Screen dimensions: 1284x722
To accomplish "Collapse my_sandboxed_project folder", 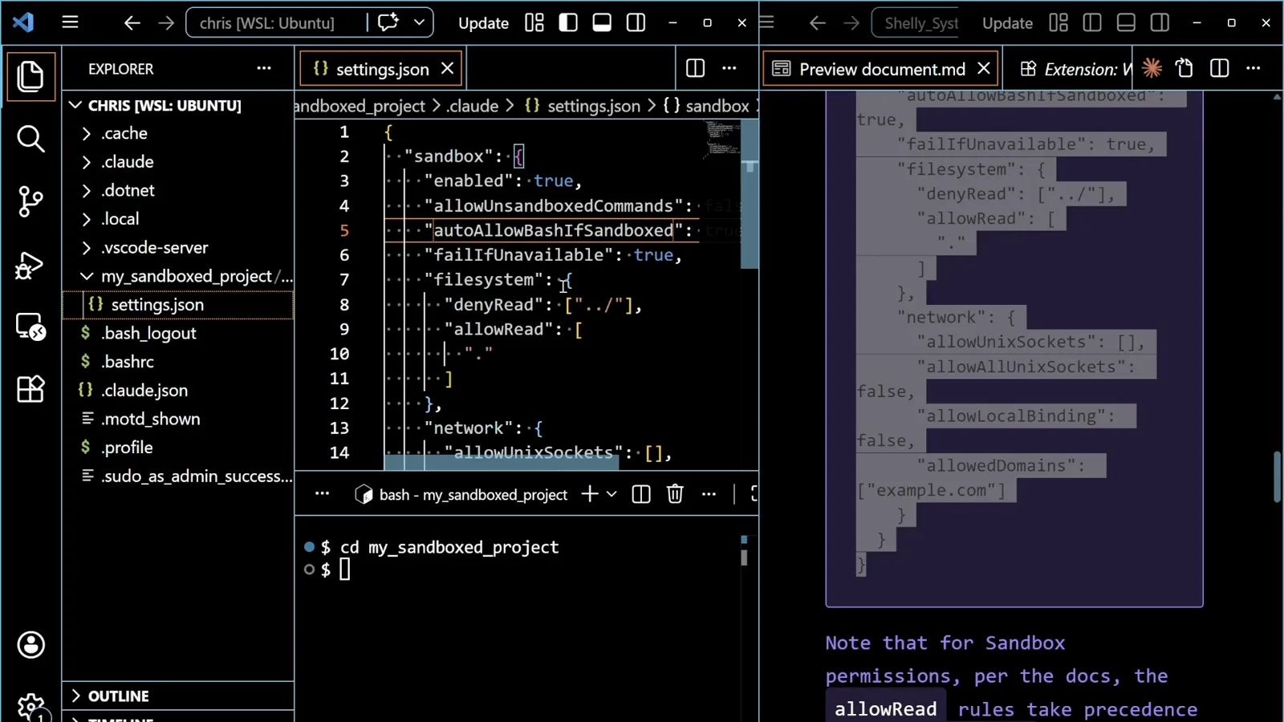I will click(x=178, y=276).
